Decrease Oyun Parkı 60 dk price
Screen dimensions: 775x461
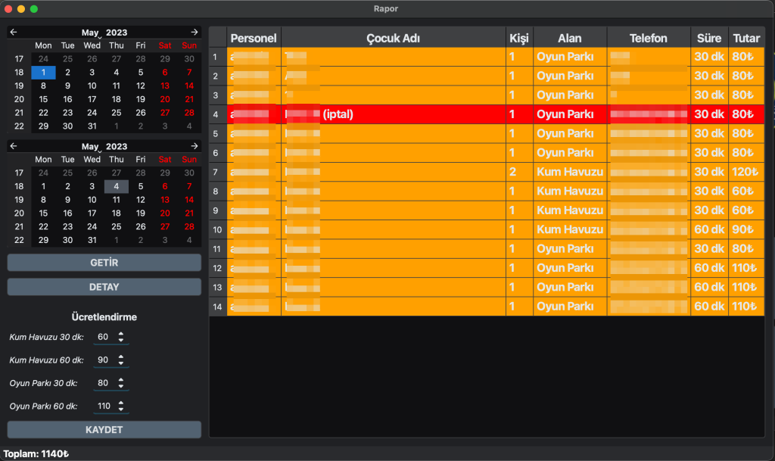click(121, 409)
